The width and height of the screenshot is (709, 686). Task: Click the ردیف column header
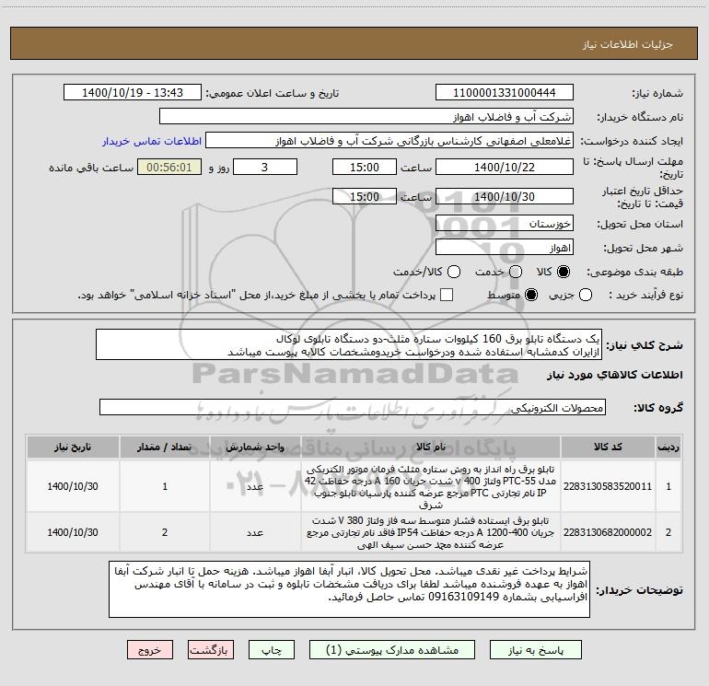click(x=668, y=447)
